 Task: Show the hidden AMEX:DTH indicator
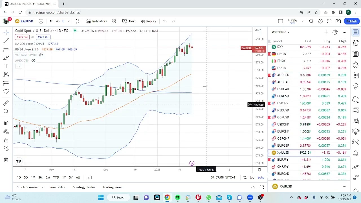coord(33,61)
